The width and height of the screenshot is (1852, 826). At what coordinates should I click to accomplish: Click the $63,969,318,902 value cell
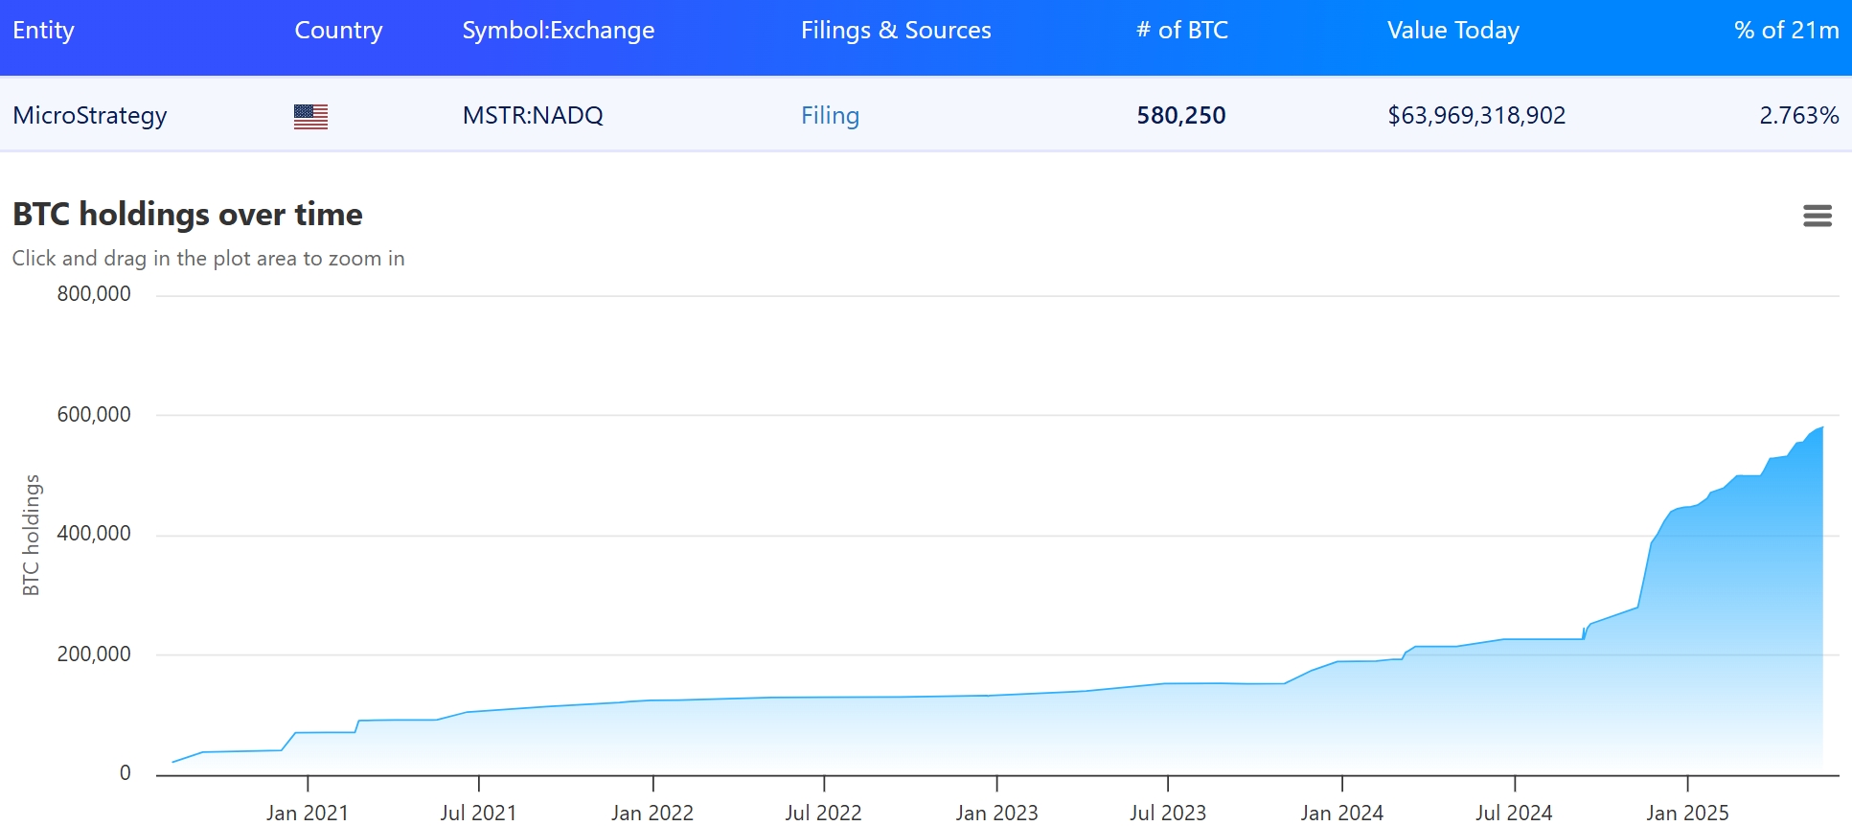pyautogui.click(x=1475, y=116)
